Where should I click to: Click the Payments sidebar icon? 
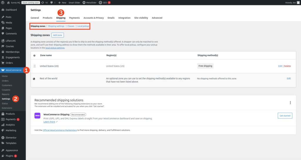tap(3, 119)
